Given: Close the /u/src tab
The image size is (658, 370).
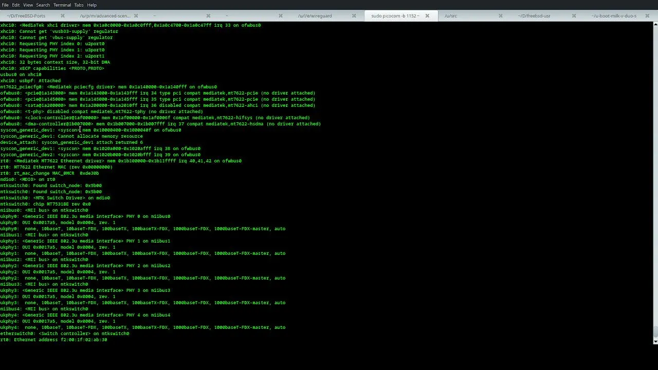Looking at the screenshot, I should 500,16.
